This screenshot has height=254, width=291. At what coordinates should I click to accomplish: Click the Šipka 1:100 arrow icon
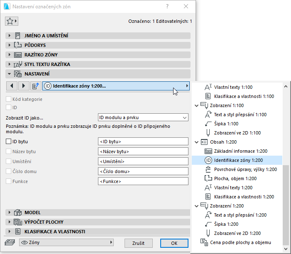tap(208, 124)
